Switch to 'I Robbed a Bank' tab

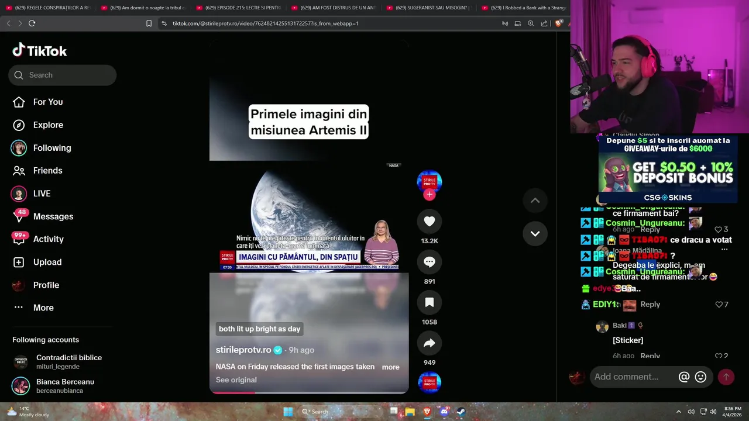[524, 8]
